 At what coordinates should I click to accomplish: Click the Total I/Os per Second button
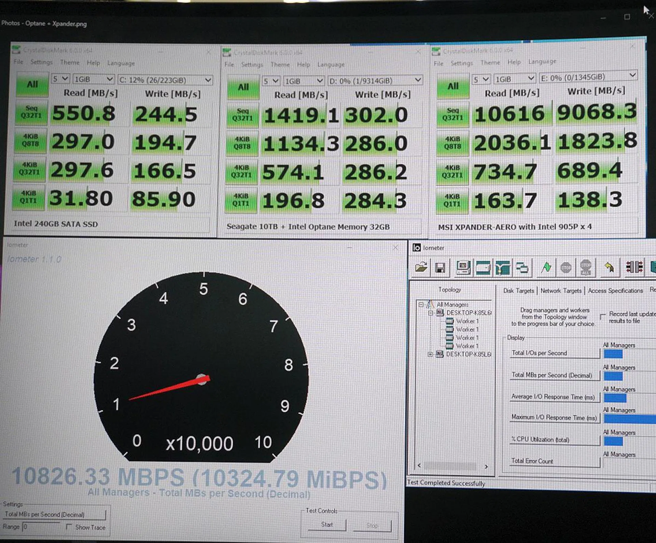[555, 353]
